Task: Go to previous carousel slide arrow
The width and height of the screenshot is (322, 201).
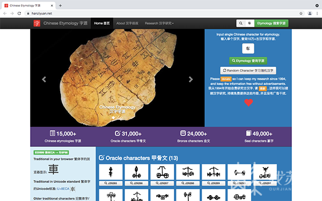Action: pyautogui.click(x=44, y=79)
